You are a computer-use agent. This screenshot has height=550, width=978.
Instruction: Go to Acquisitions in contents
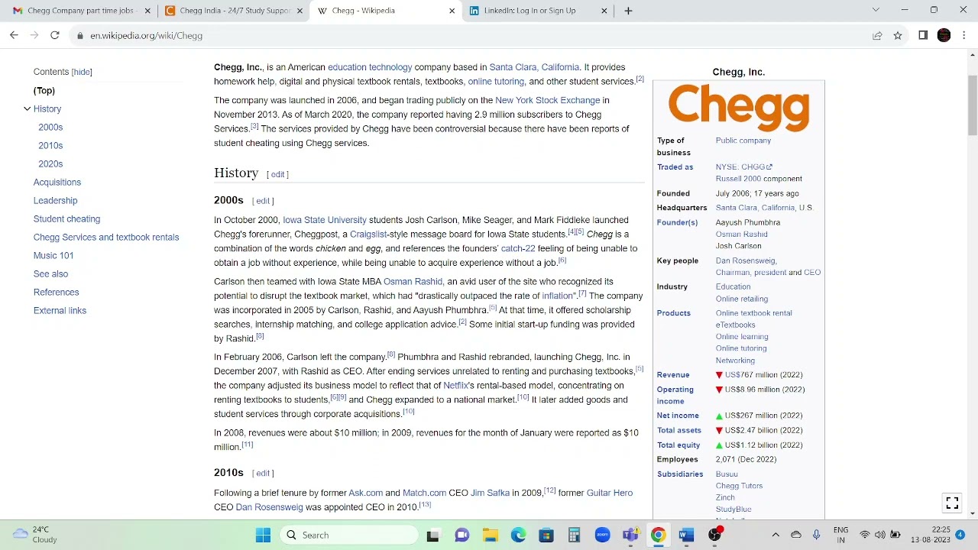pos(57,182)
